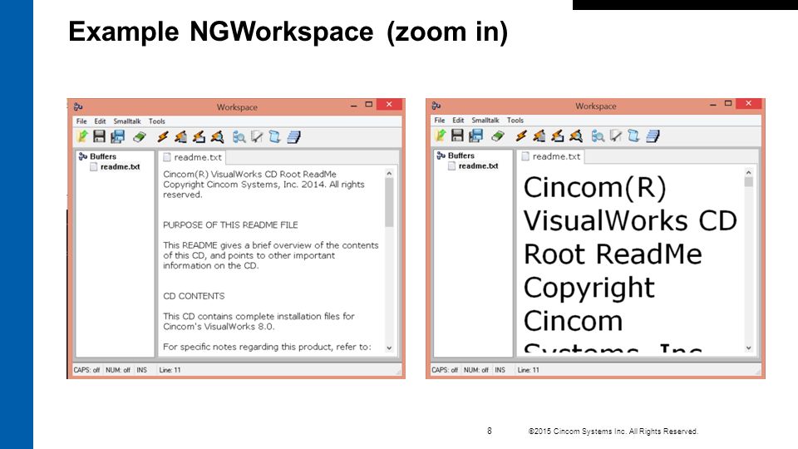Click the scrollbar up arrow in right window
Image resolution: width=798 pixels, height=449 pixels.
click(749, 172)
